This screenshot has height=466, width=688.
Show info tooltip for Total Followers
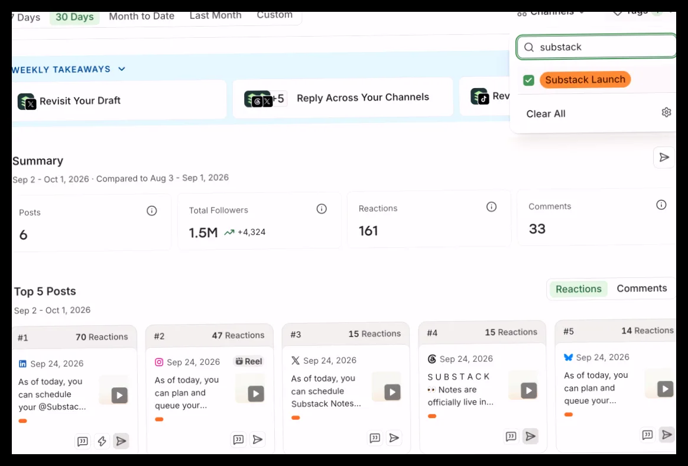pyautogui.click(x=322, y=209)
